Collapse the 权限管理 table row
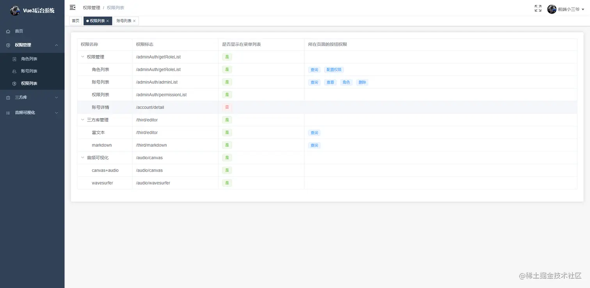The width and height of the screenshot is (590, 288). click(83, 57)
